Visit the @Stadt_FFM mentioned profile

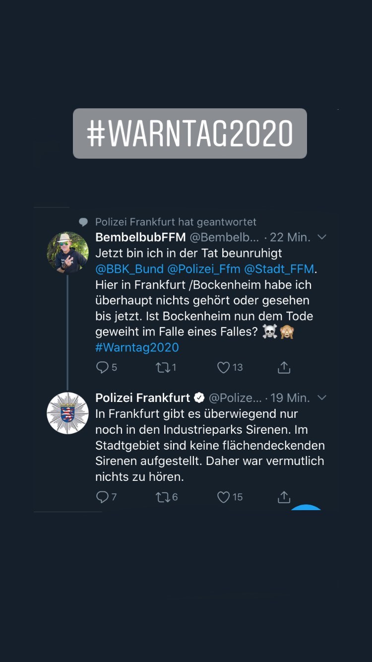click(279, 269)
